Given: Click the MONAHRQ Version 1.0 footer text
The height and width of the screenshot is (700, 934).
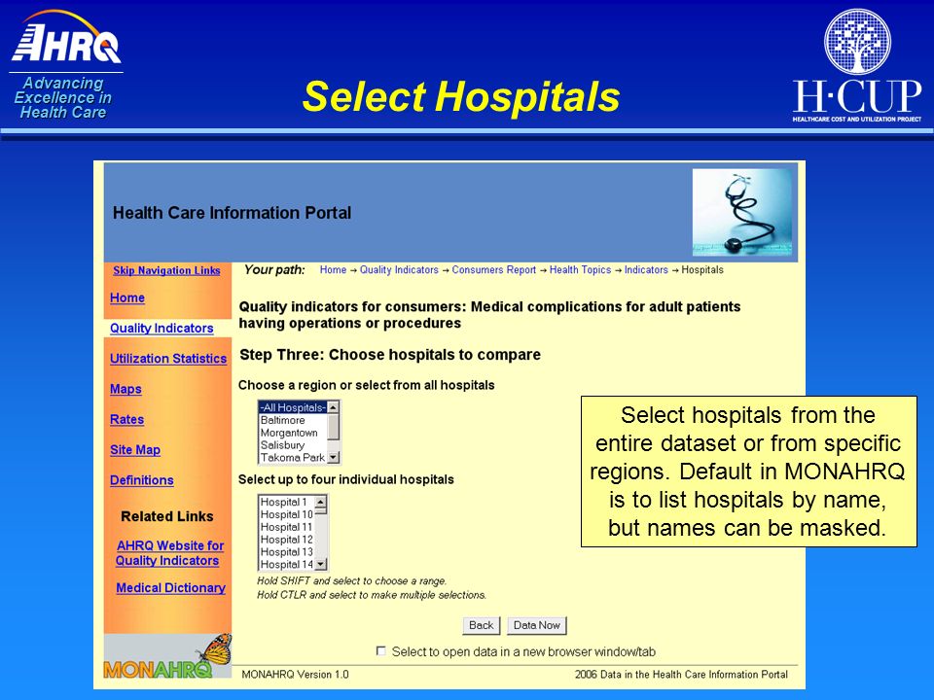Looking at the screenshot, I should point(295,675).
